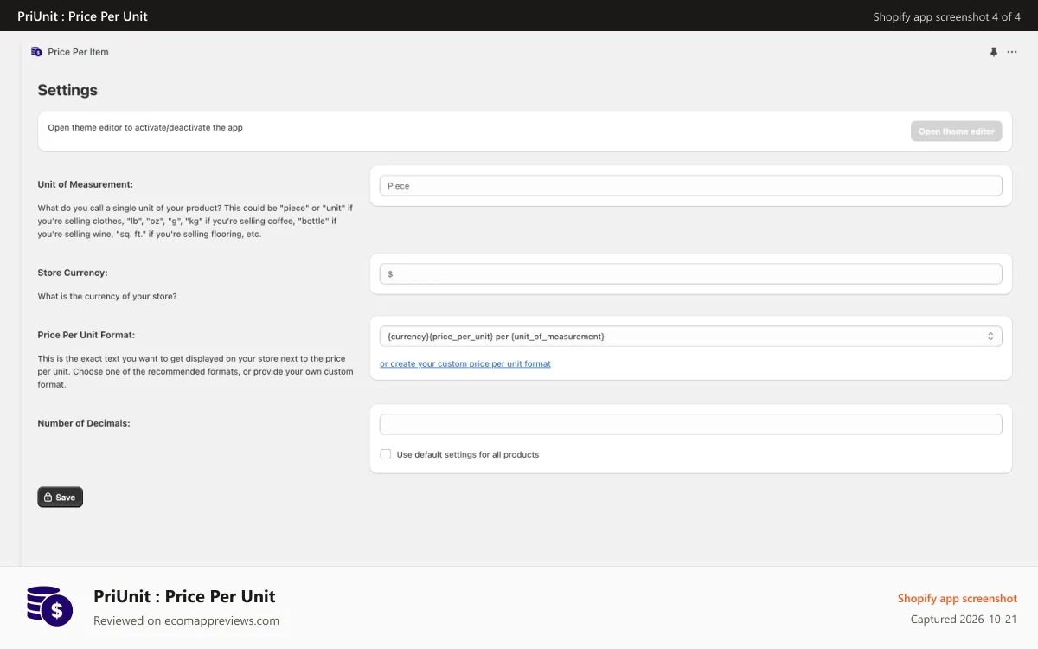Image resolution: width=1038 pixels, height=649 pixels.
Task: Click the Price Per Unit Format label
Action: (x=86, y=335)
